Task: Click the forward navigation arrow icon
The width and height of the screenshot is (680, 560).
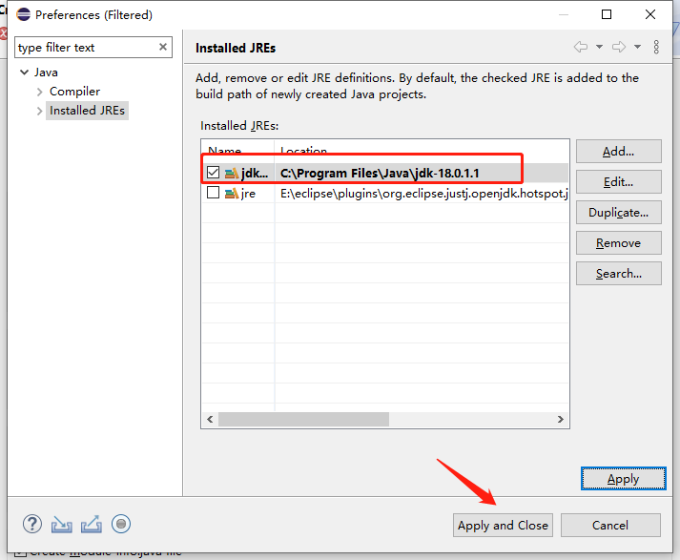Action: tap(618, 47)
